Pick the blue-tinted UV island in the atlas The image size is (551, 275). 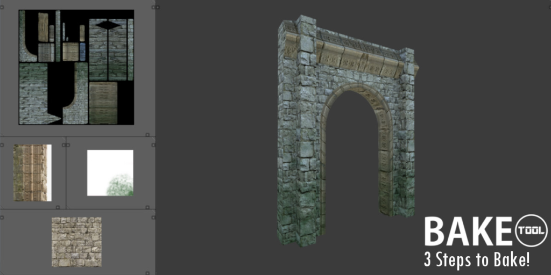tap(82, 52)
